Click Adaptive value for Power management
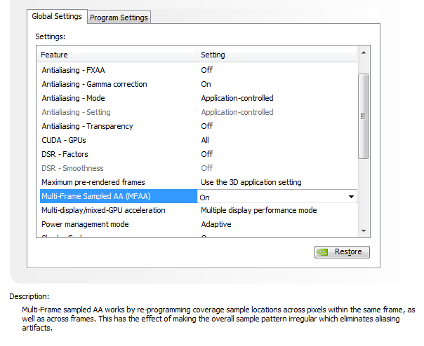This screenshot has height=346, width=424. pos(216,224)
